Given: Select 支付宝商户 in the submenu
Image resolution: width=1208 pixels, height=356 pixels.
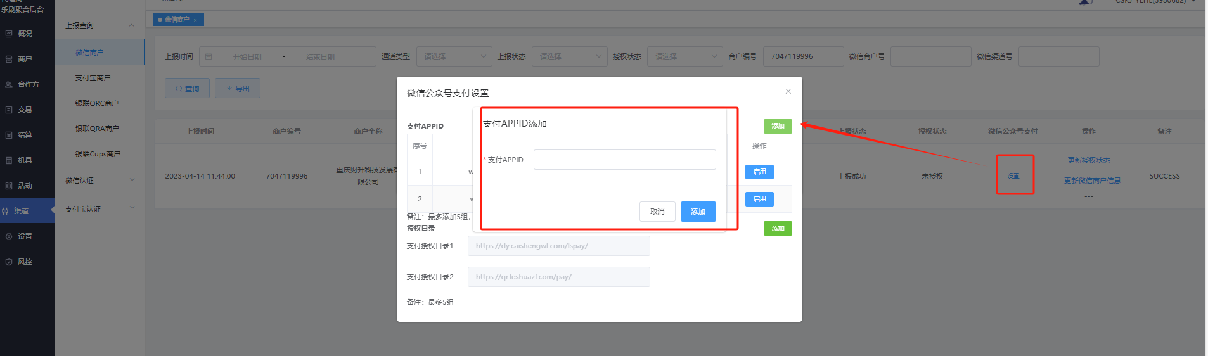Looking at the screenshot, I should coord(93,78).
